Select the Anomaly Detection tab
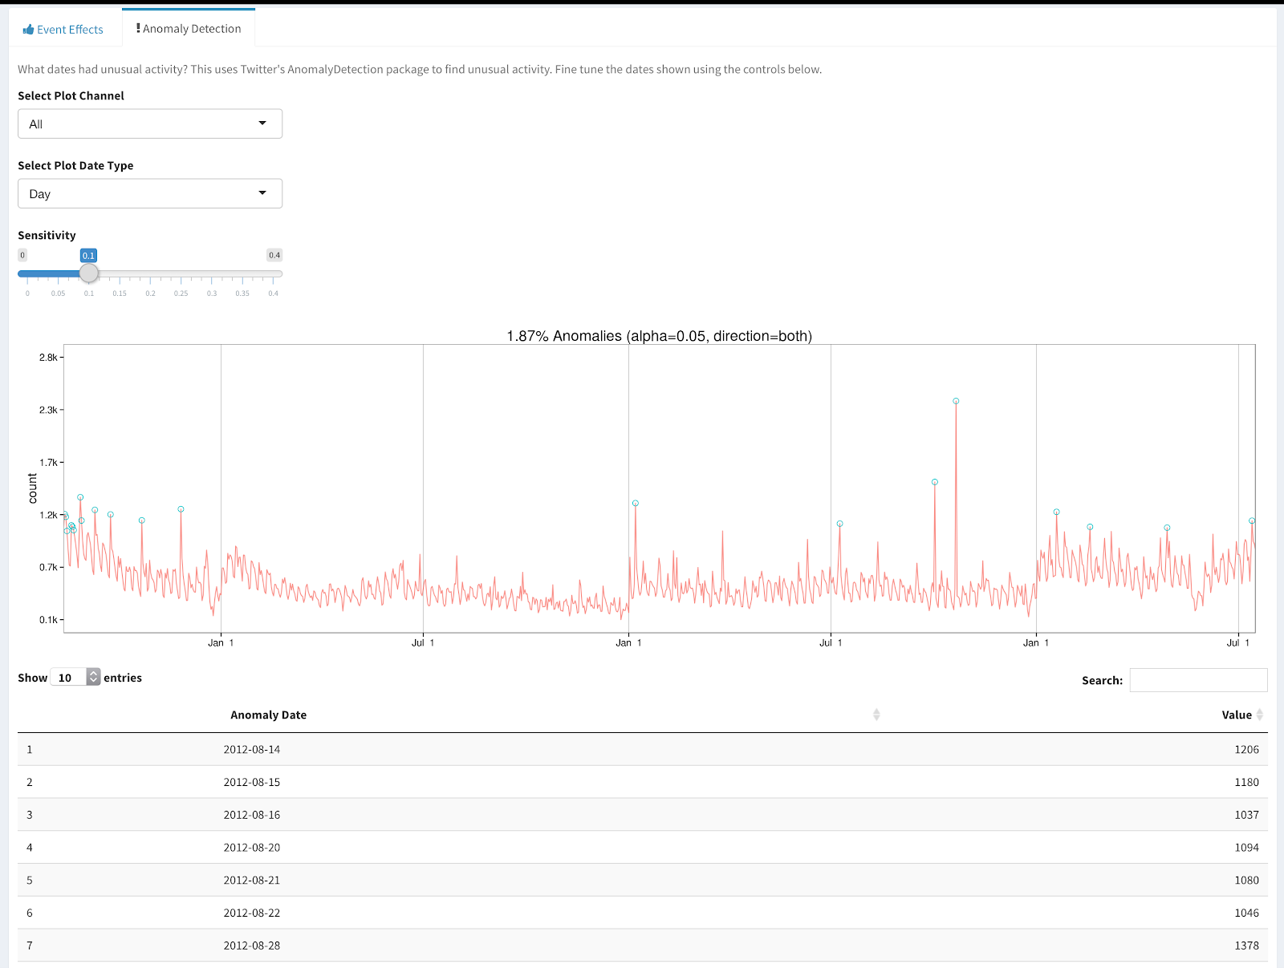Viewport: 1284px width, 968px height. [189, 29]
